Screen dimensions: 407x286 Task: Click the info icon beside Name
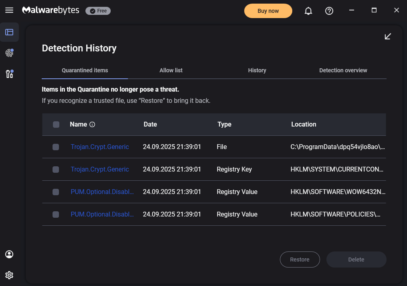point(92,125)
